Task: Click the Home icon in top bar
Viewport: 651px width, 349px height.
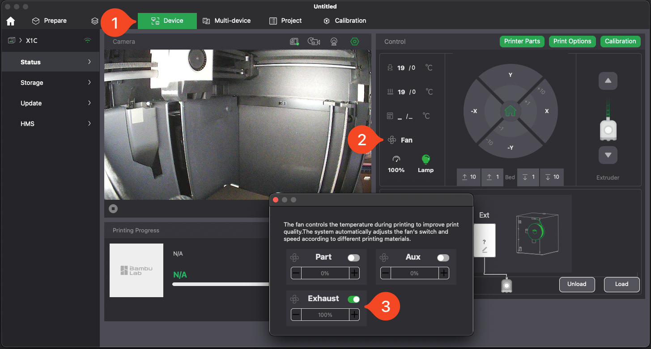Action: 10,21
